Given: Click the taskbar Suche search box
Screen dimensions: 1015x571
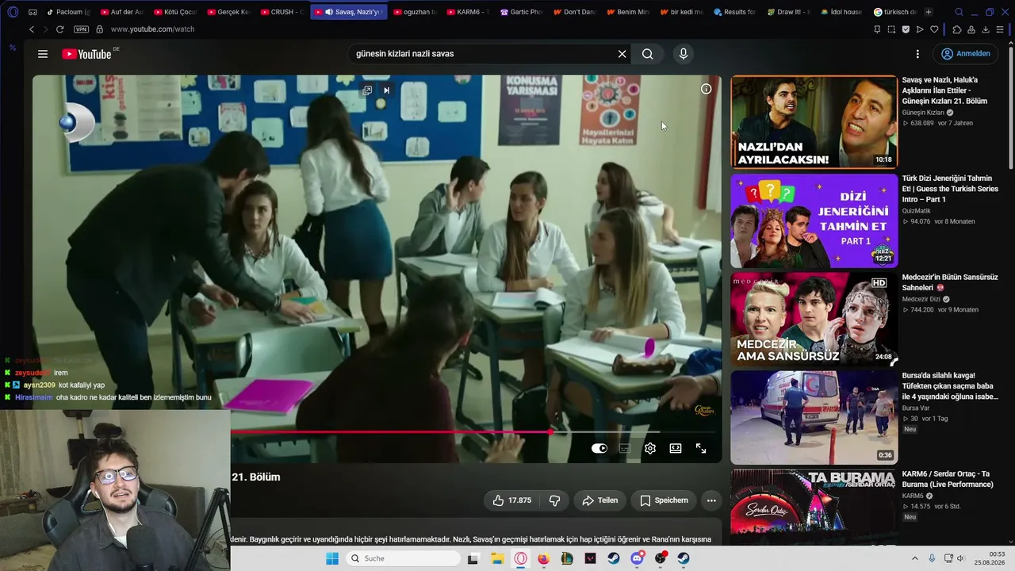Looking at the screenshot, I should coord(404,558).
